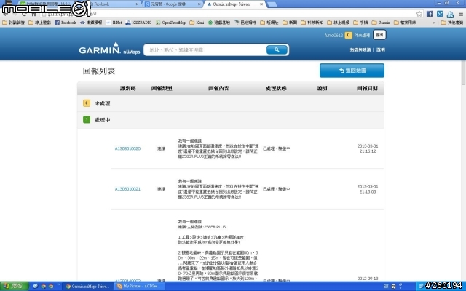Open the OpenStreetMap bookmark
Image resolution: width=466 pixels, height=291 pixels.
(x=170, y=23)
